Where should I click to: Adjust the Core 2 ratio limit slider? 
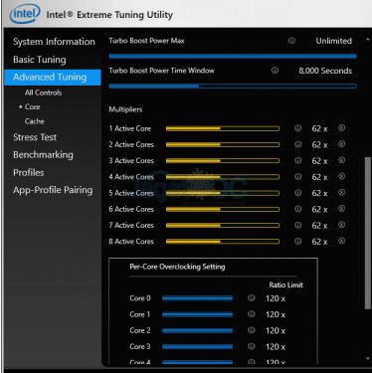click(197, 330)
